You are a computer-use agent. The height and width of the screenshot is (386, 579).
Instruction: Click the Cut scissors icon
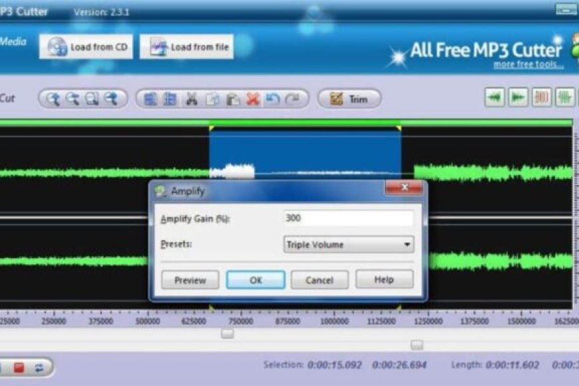point(191,99)
